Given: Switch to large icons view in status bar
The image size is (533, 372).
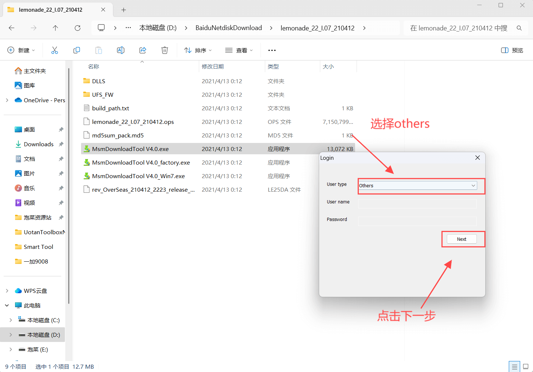Looking at the screenshot, I should 526,367.
